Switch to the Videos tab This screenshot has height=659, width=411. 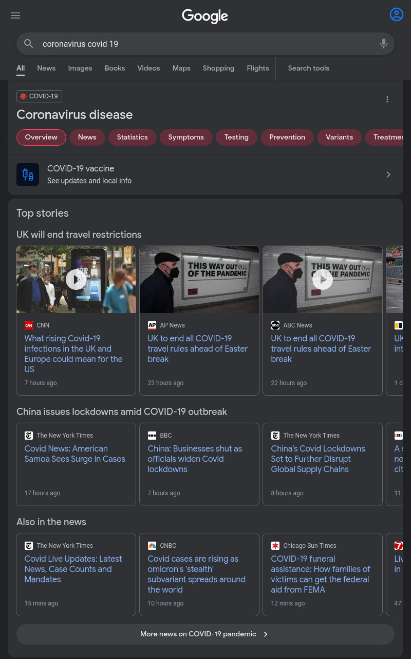coord(148,68)
